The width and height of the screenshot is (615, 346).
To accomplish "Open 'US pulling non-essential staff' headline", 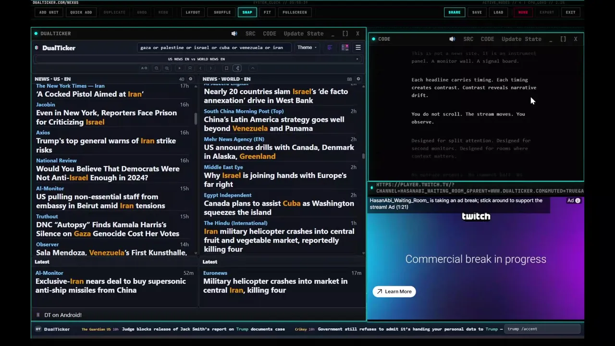I will click(100, 201).
